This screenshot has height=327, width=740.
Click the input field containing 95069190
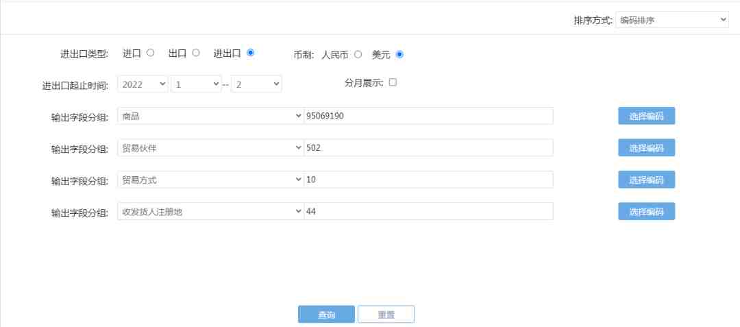click(x=428, y=116)
